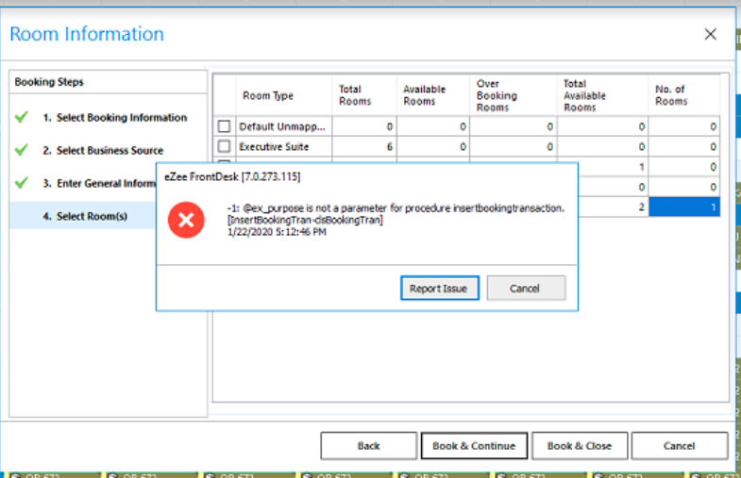741x478 pixels.
Task: Click the error timestamp 1/22/2020 5:12:46 PM
Action: click(277, 232)
